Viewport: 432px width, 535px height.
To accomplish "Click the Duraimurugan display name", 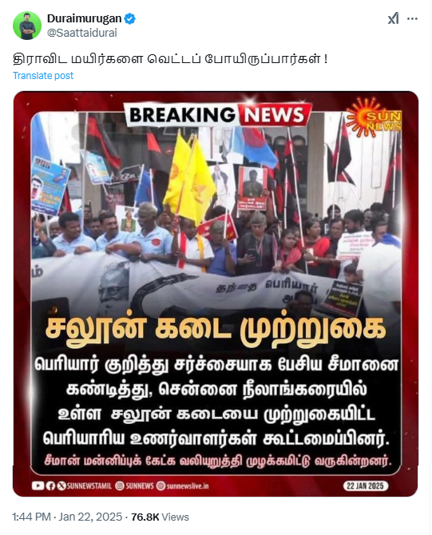I will [85, 18].
